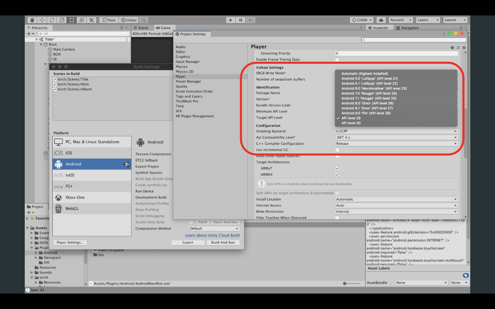Toggle Pivot handle position button
Screen dimensions: 495x309
pos(109,20)
